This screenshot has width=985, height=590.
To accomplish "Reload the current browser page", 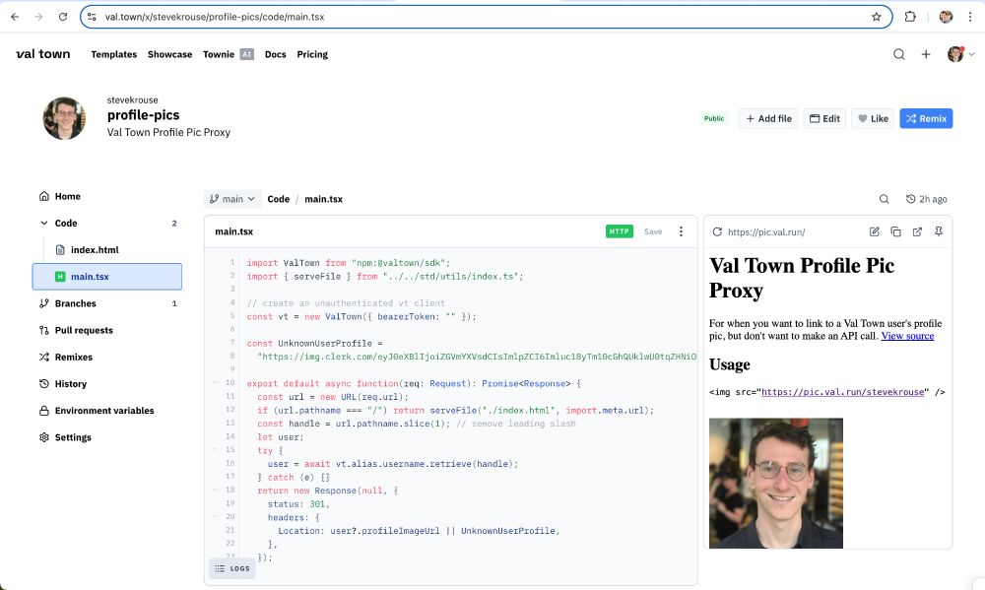I will pos(63,17).
